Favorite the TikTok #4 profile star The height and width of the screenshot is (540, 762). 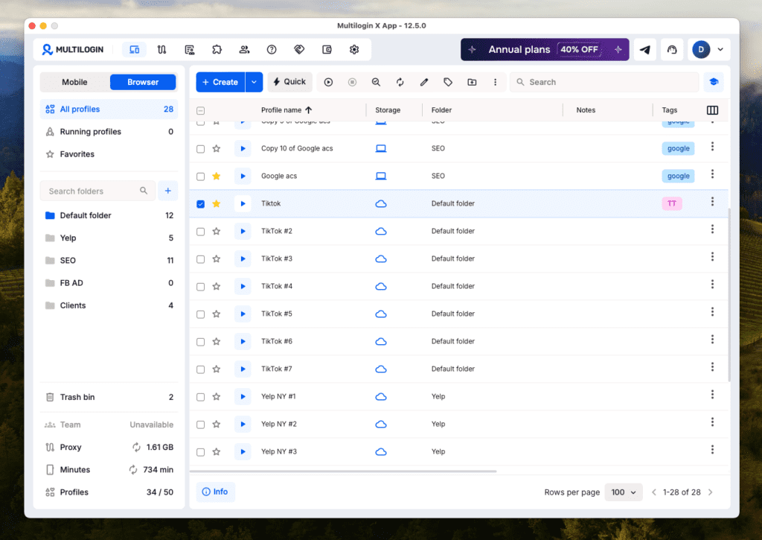[x=217, y=286]
